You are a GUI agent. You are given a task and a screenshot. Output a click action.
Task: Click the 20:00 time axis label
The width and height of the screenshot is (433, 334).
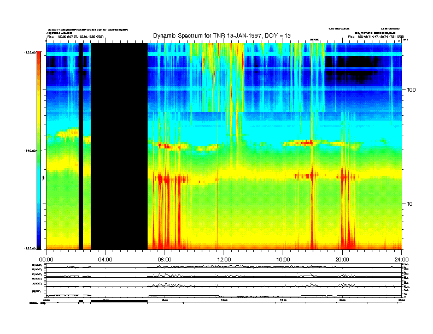tap(342, 260)
